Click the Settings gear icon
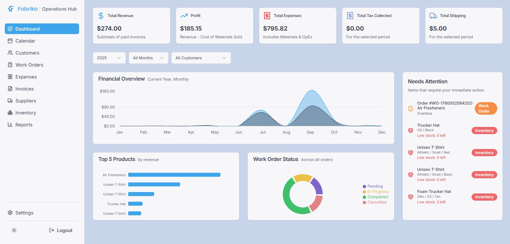Screen dimensions: 510x244 coord(10,213)
